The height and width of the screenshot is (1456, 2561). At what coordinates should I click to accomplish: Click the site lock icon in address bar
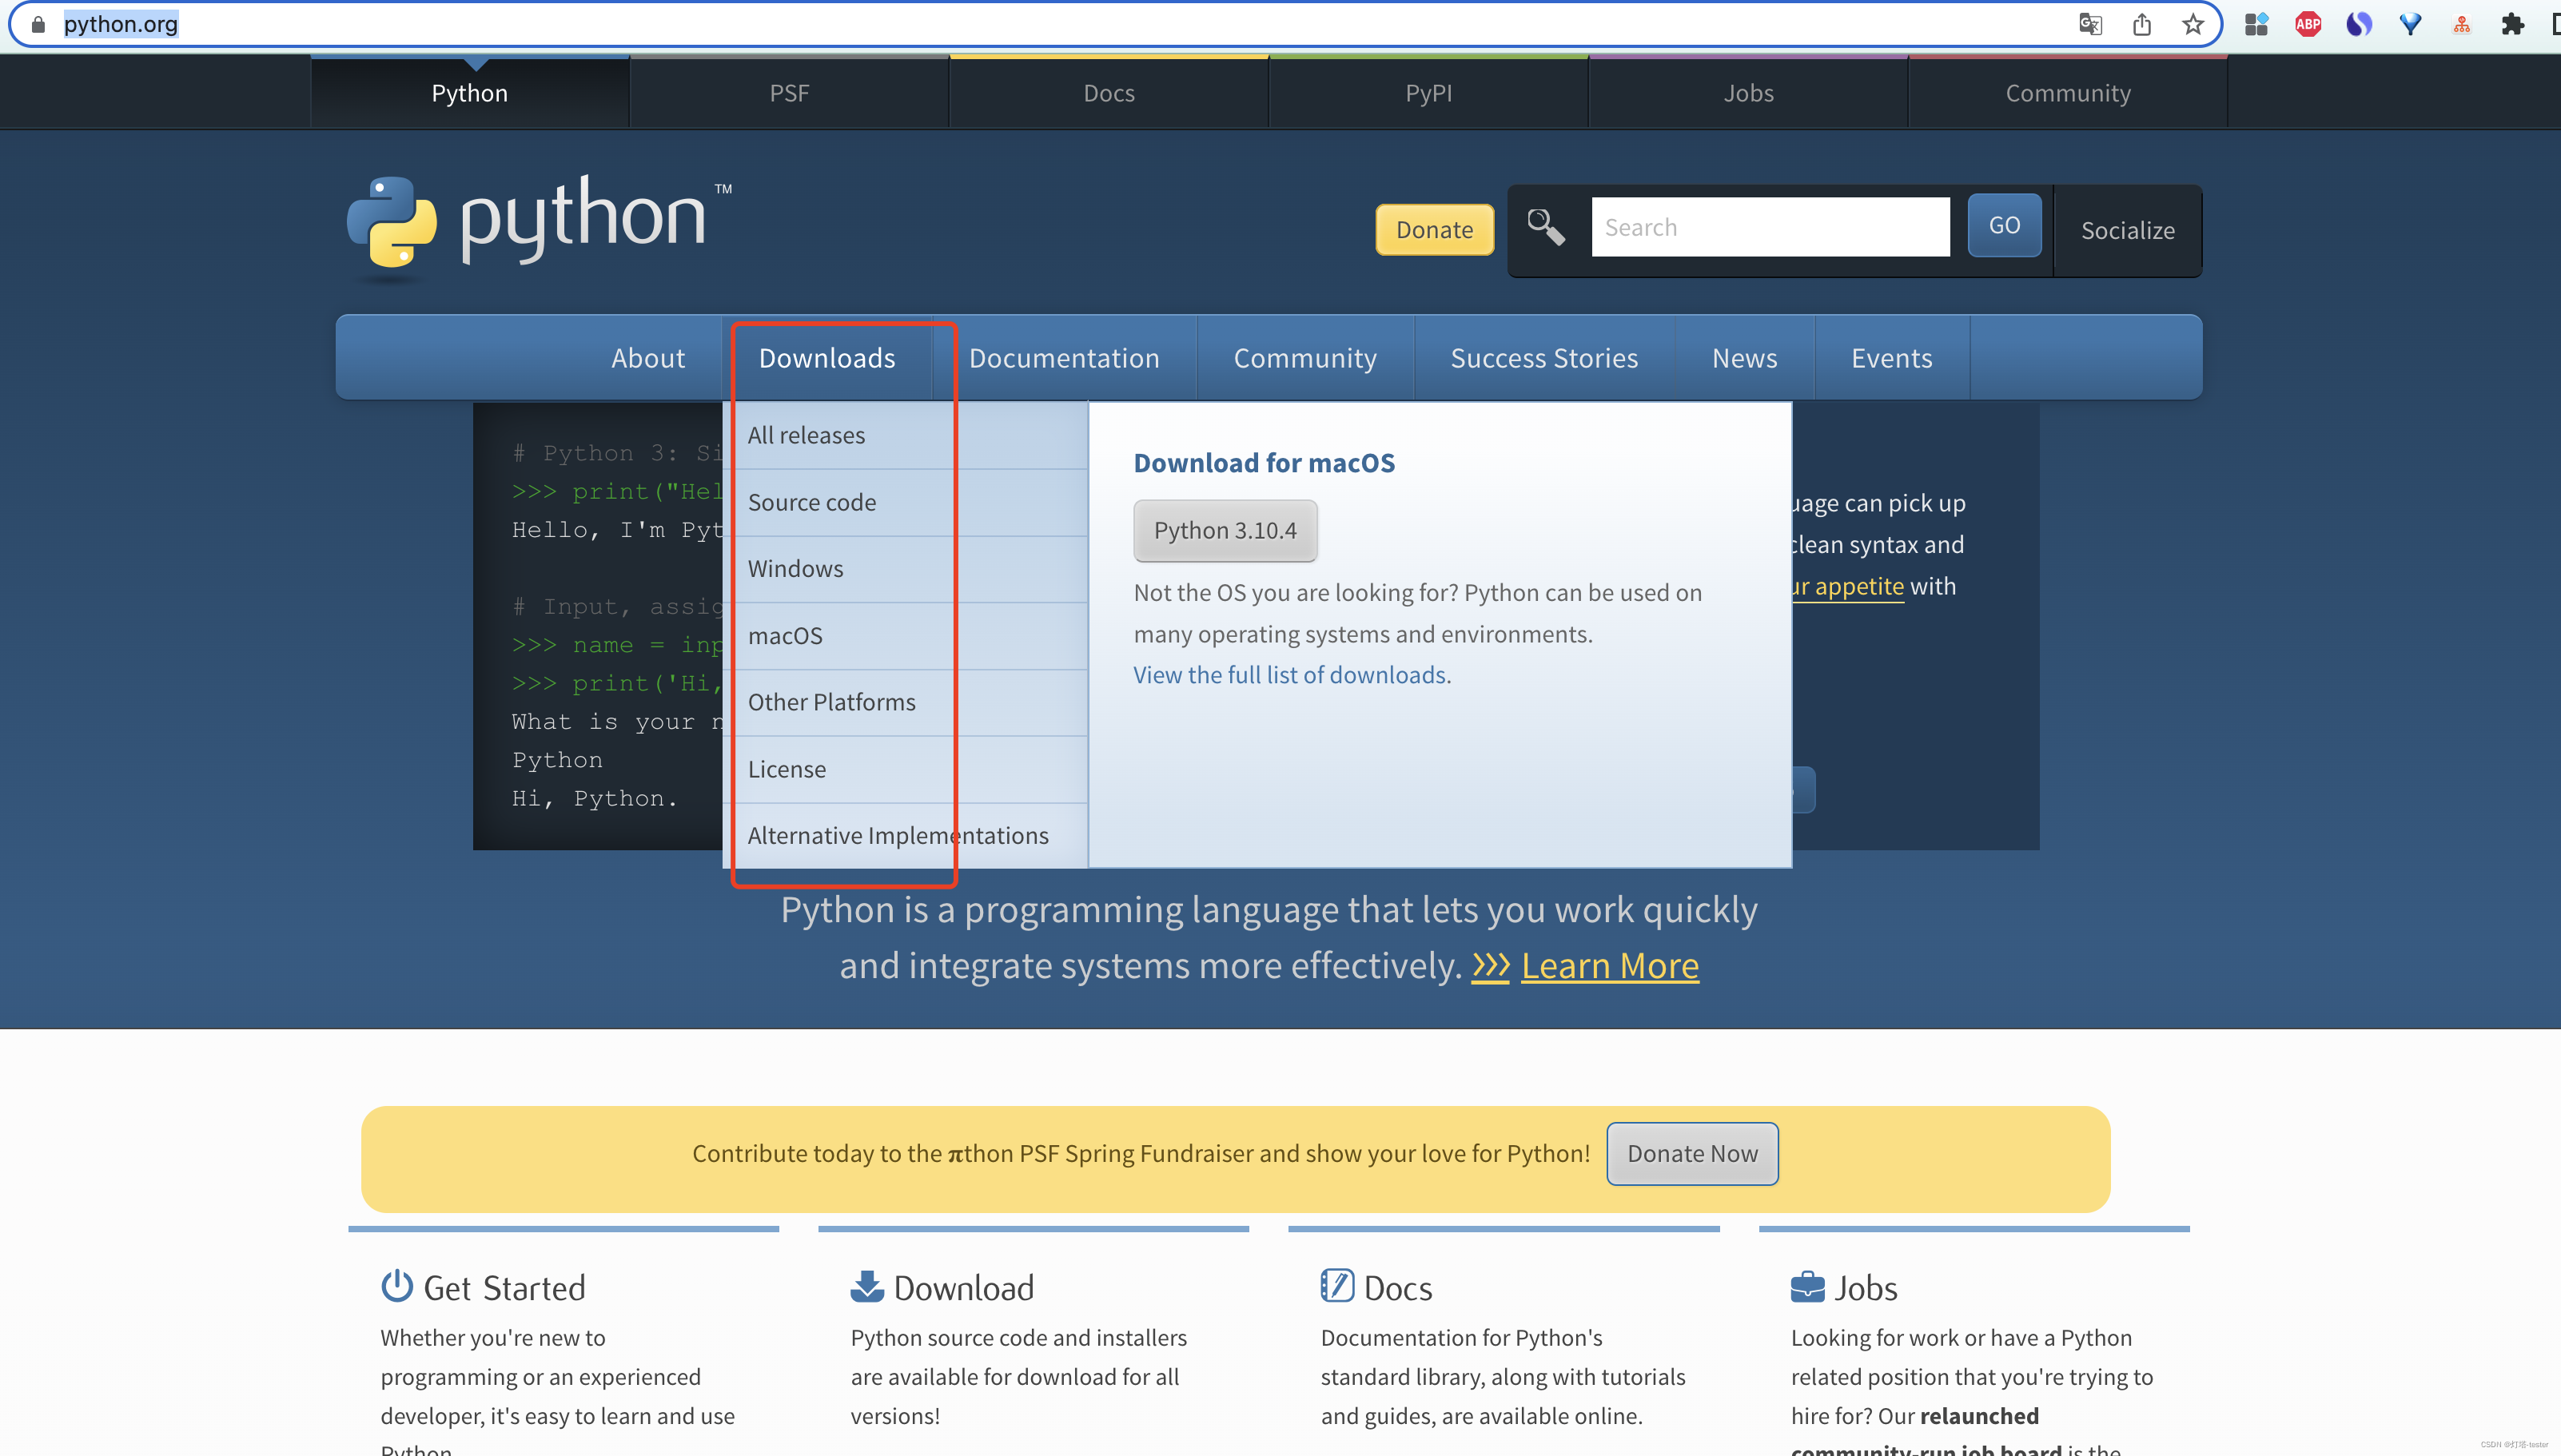tap(38, 24)
